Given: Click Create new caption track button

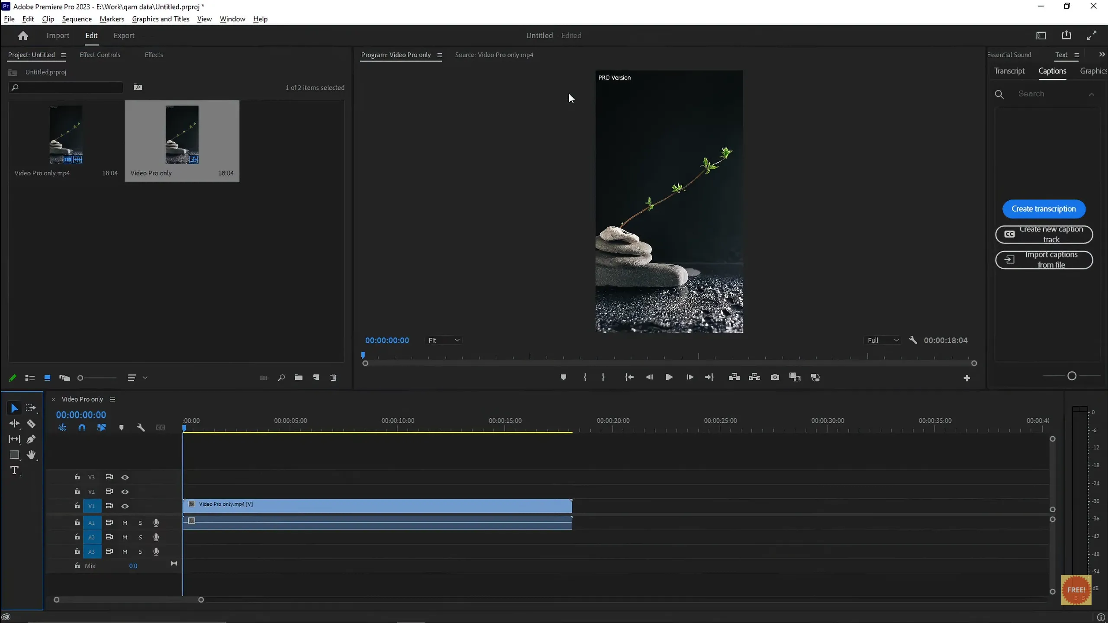Looking at the screenshot, I should tap(1044, 234).
